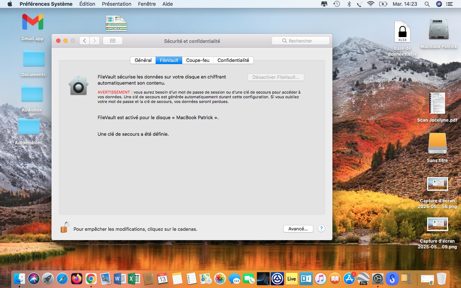Image resolution: width=461 pixels, height=288 pixels.
Task: Open the Wi-Fi status menu
Action: point(371,4)
